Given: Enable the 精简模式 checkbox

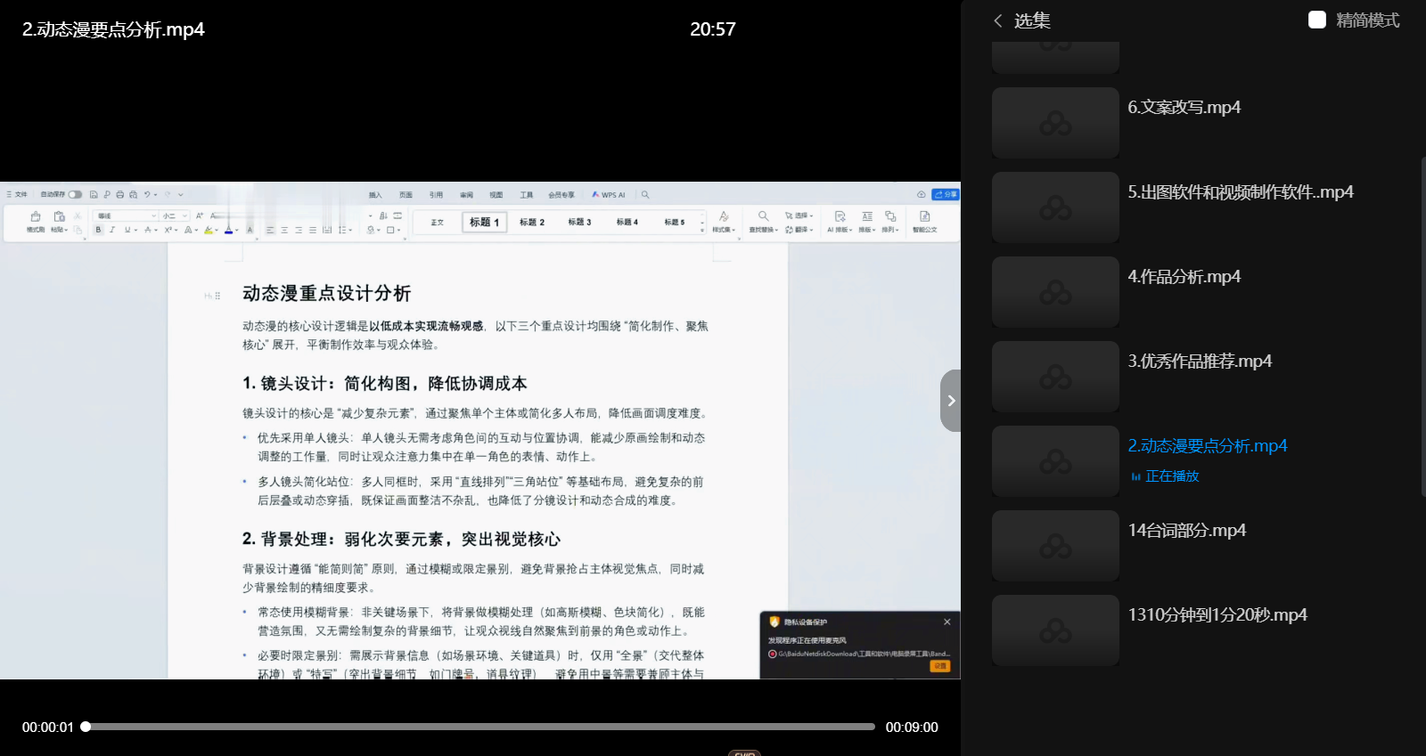Looking at the screenshot, I should pos(1317,20).
